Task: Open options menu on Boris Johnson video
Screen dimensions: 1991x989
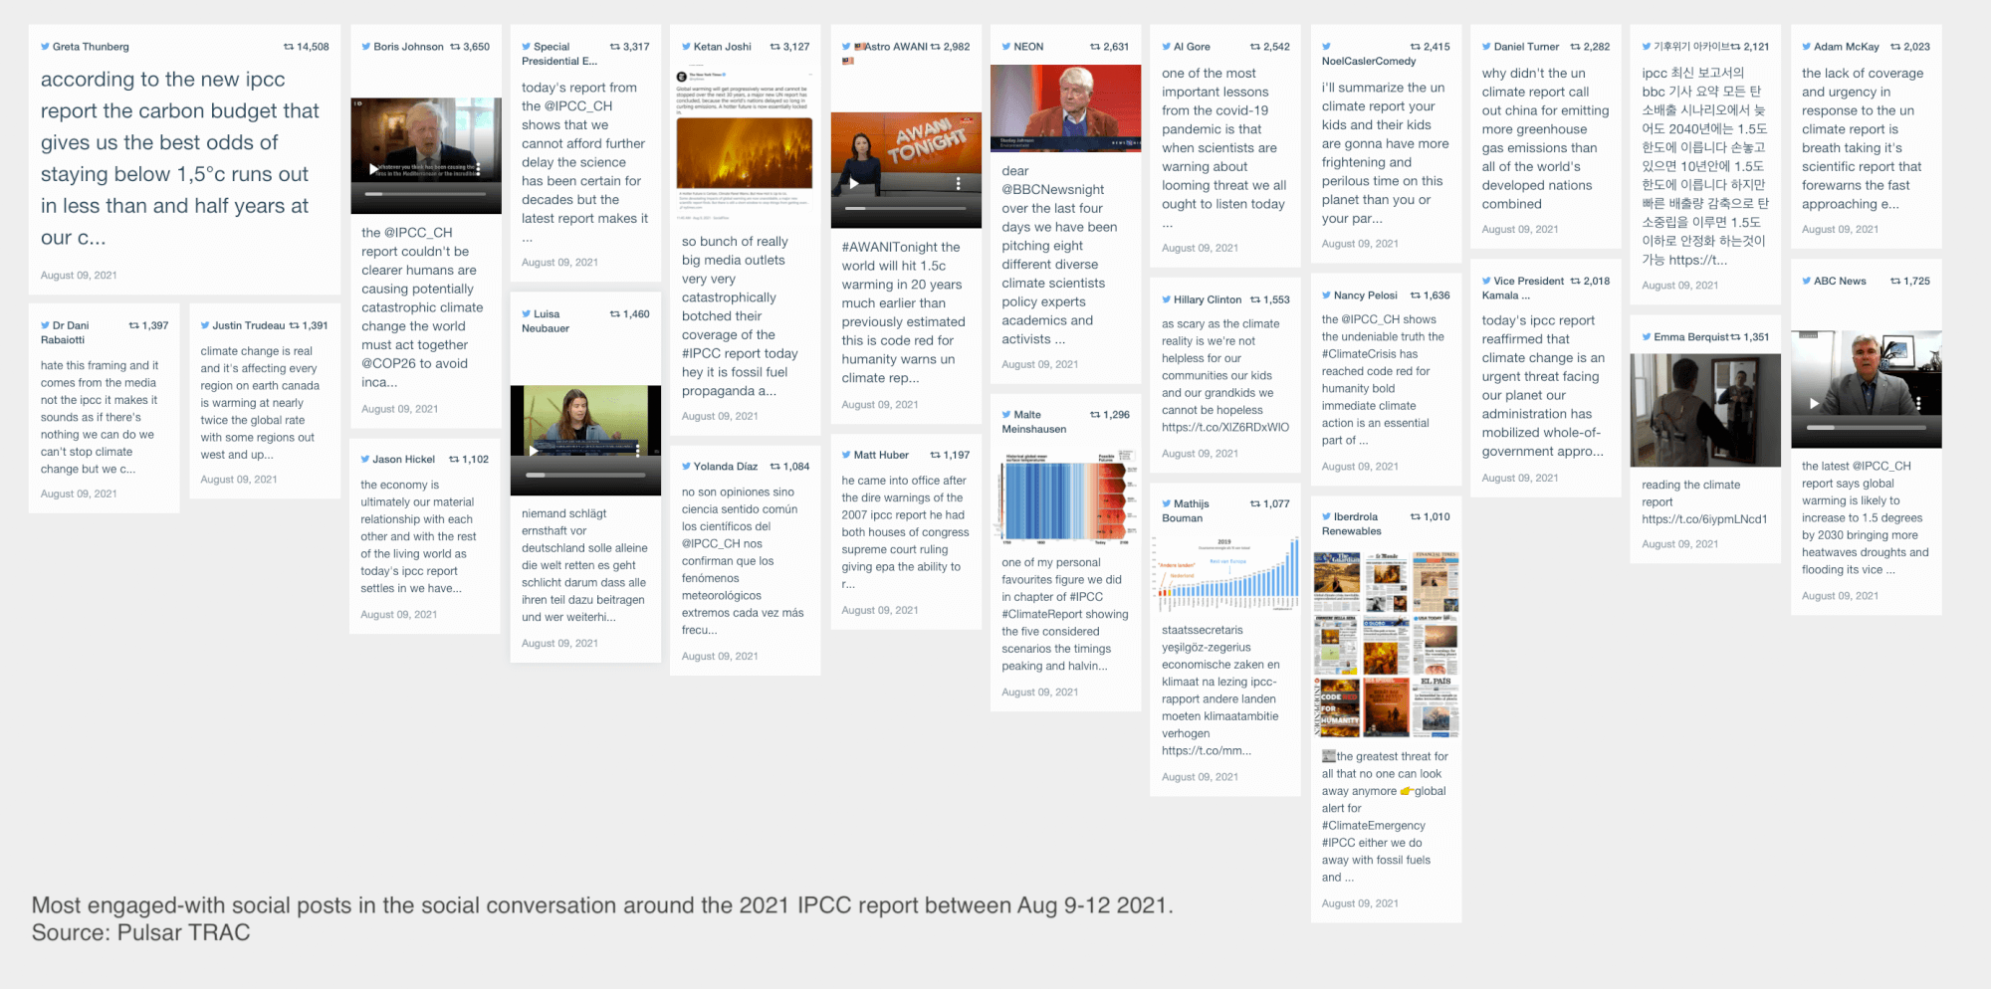Action: click(478, 169)
